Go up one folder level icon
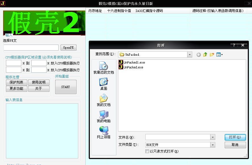252x165 pixels. 205,55
